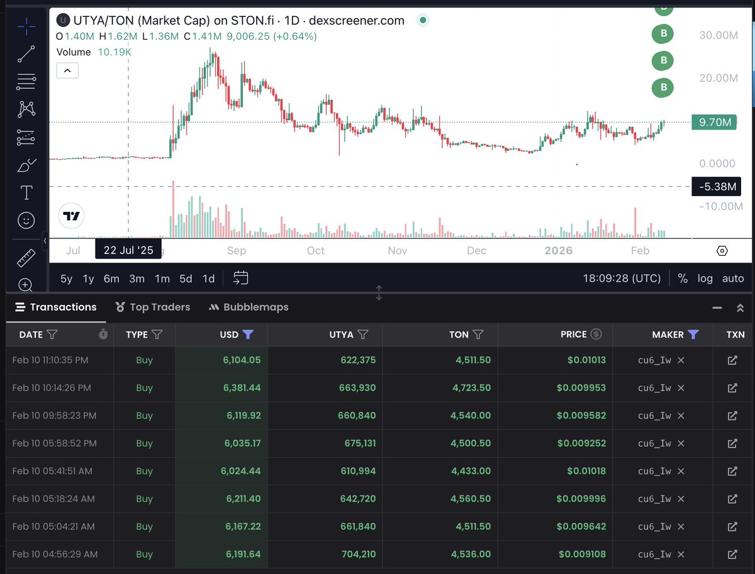Toggle percent scale mode
Screen dimensions: 755x574
[x=683, y=279]
